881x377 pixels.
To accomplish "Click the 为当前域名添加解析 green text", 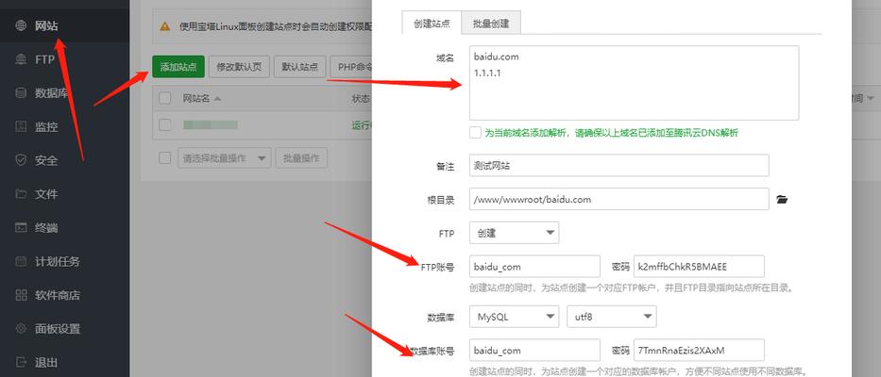I will 611,133.
